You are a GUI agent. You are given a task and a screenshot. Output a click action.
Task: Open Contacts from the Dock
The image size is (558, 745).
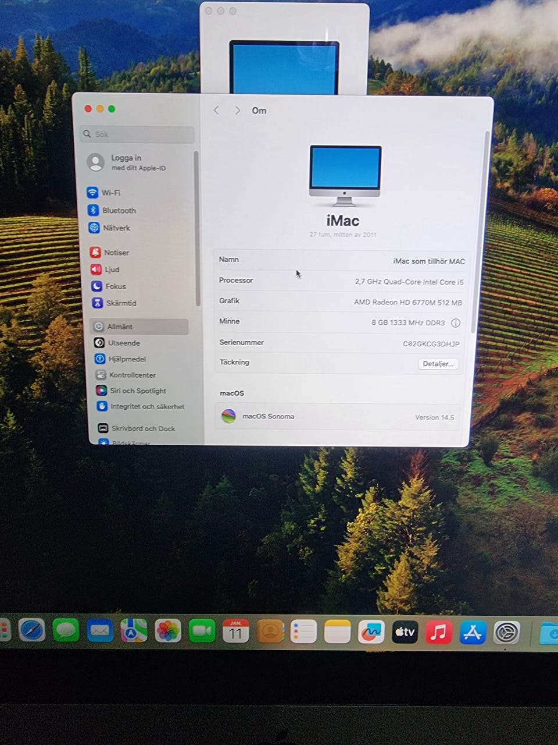[x=270, y=631]
